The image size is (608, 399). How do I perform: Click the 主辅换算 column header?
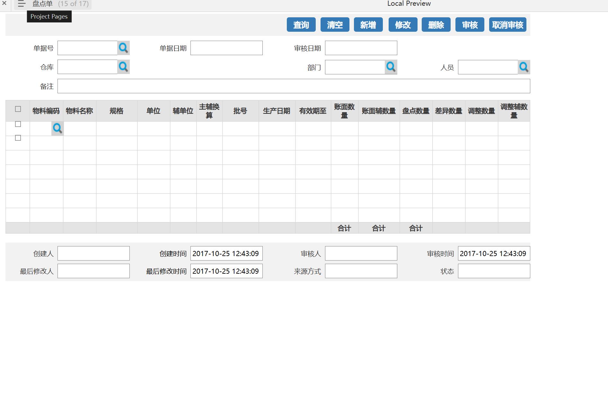[x=209, y=111]
